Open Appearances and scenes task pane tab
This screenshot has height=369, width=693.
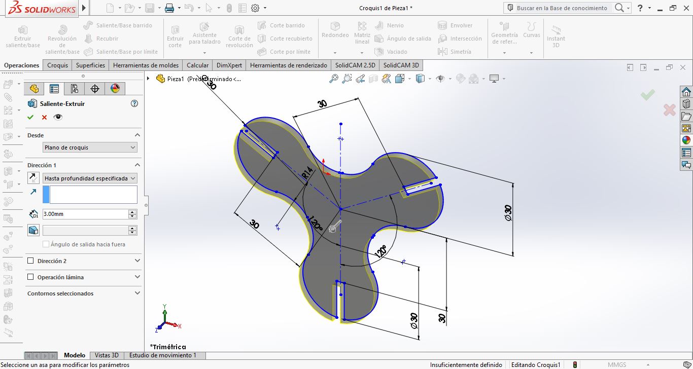pyautogui.click(x=686, y=140)
